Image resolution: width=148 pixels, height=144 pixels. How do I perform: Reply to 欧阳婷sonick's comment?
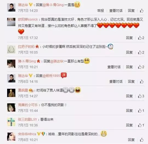(129, 38)
